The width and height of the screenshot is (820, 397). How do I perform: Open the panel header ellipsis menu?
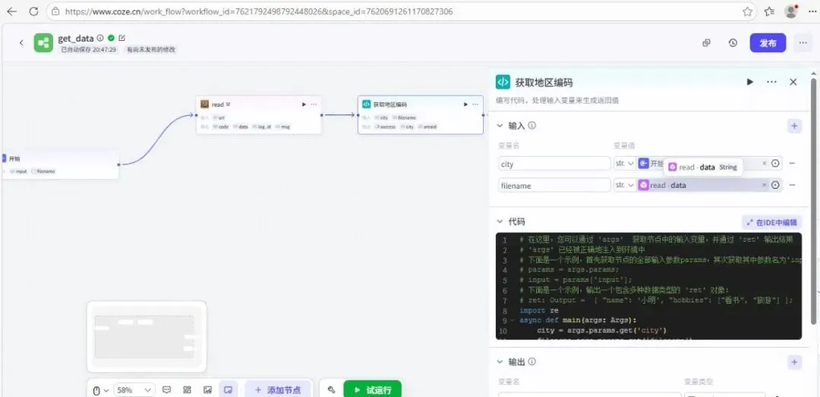[x=771, y=82]
